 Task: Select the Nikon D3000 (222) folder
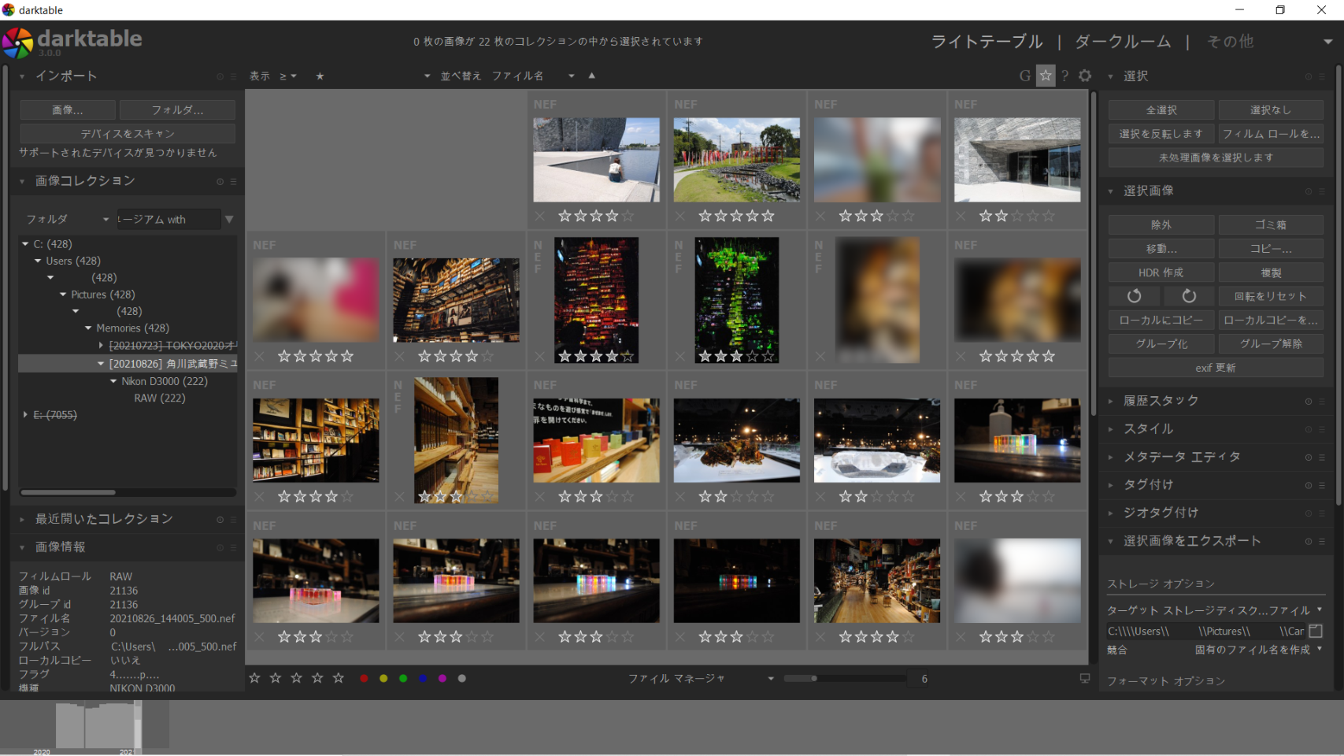[x=164, y=381]
